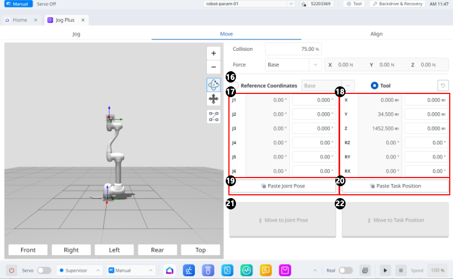Image resolution: width=453 pixels, height=279 pixels.
Task: Open the Force coordinate dropdown
Action: pyautogui.click(x=294, y=65)
